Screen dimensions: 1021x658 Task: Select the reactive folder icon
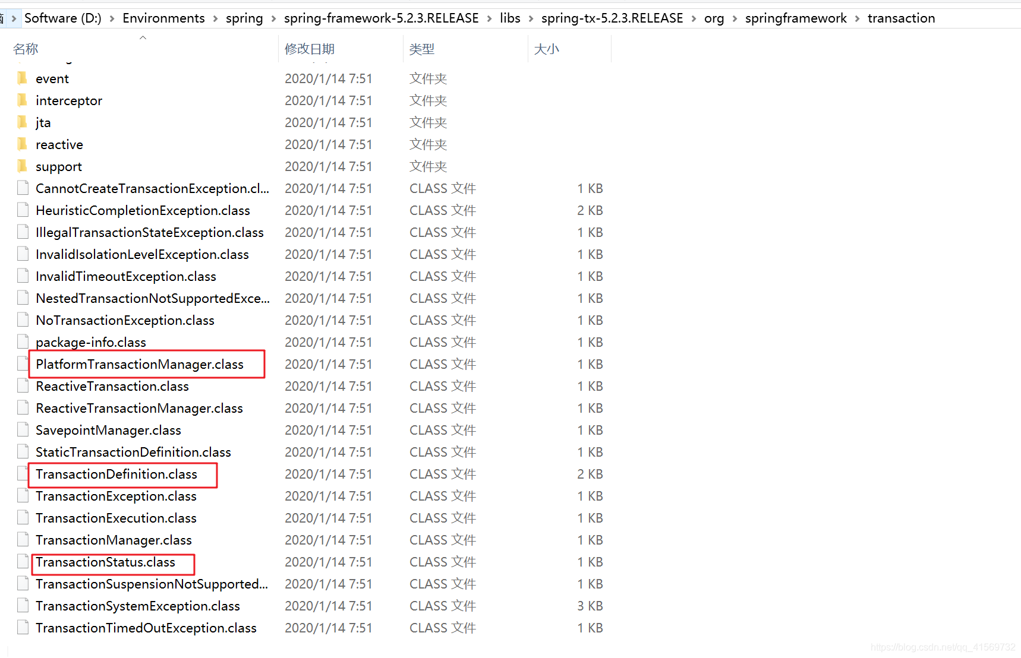tap(23, 144)
